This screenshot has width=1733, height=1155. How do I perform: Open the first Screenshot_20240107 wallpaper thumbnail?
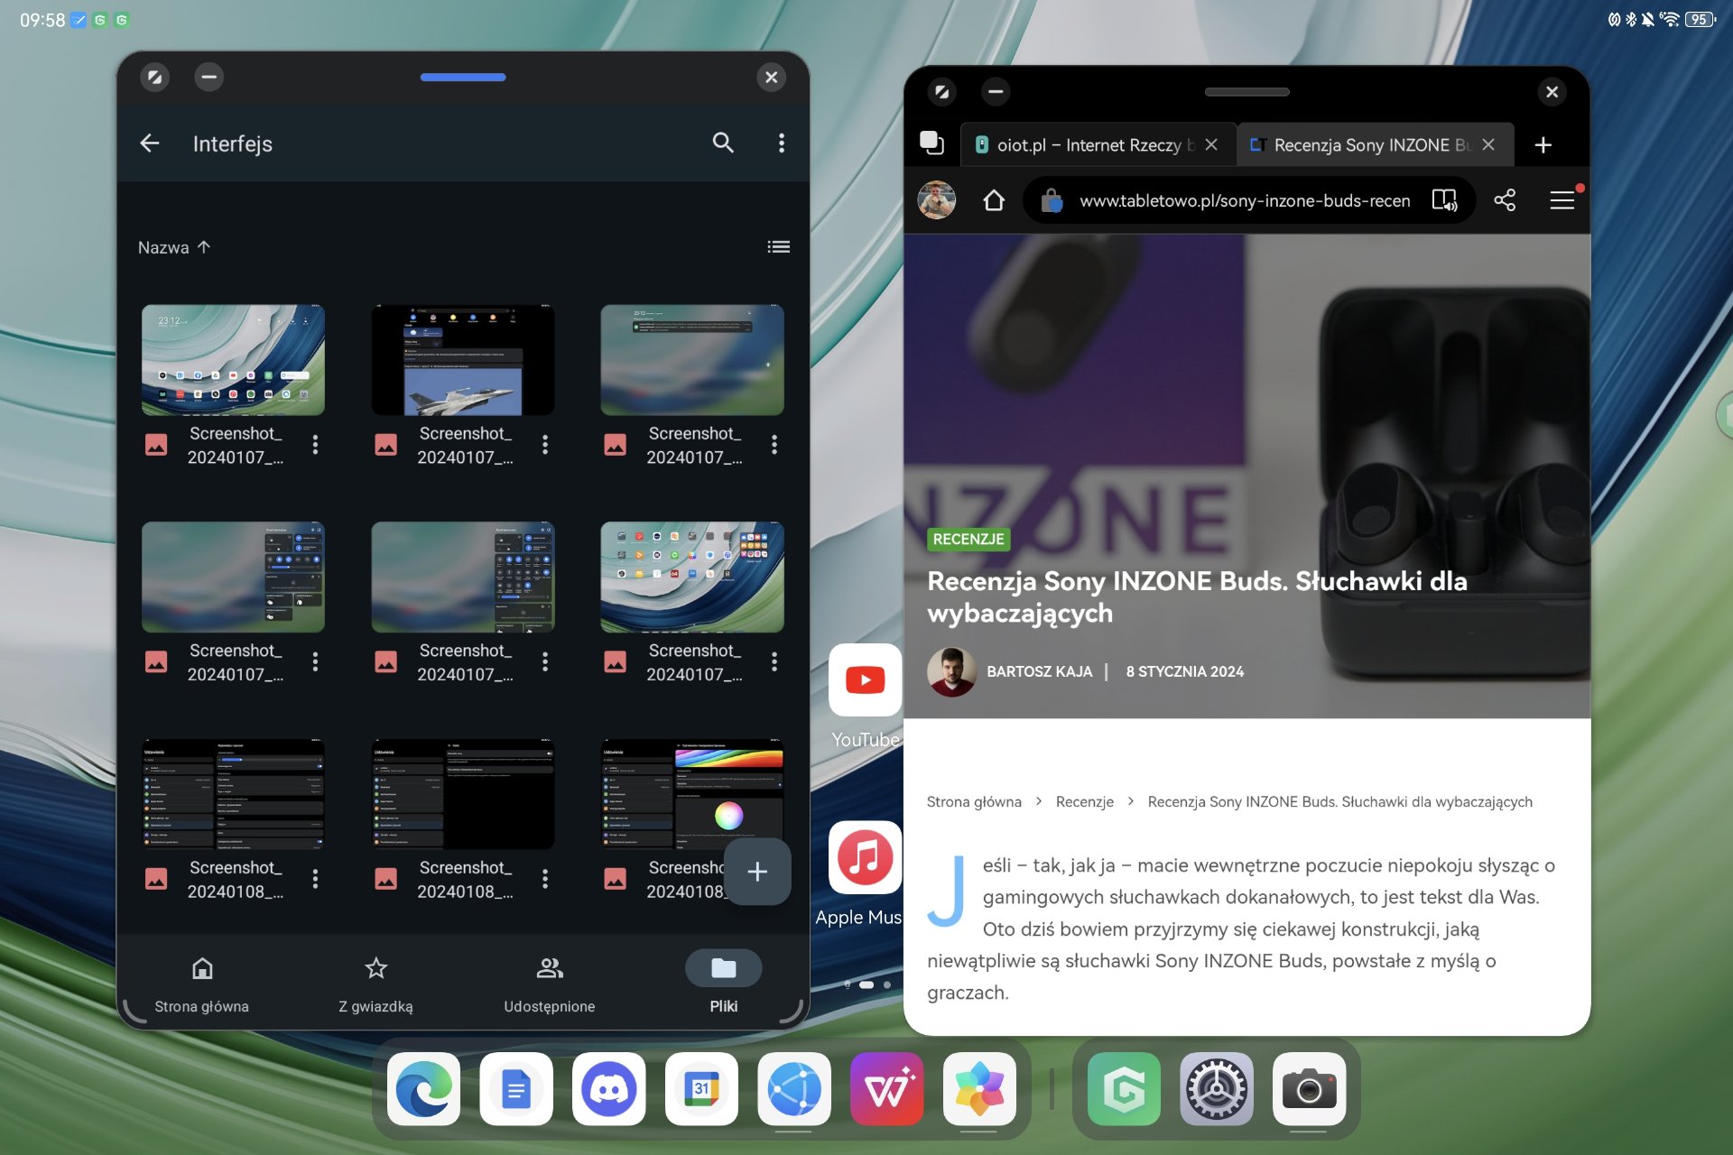click(233, 360)
